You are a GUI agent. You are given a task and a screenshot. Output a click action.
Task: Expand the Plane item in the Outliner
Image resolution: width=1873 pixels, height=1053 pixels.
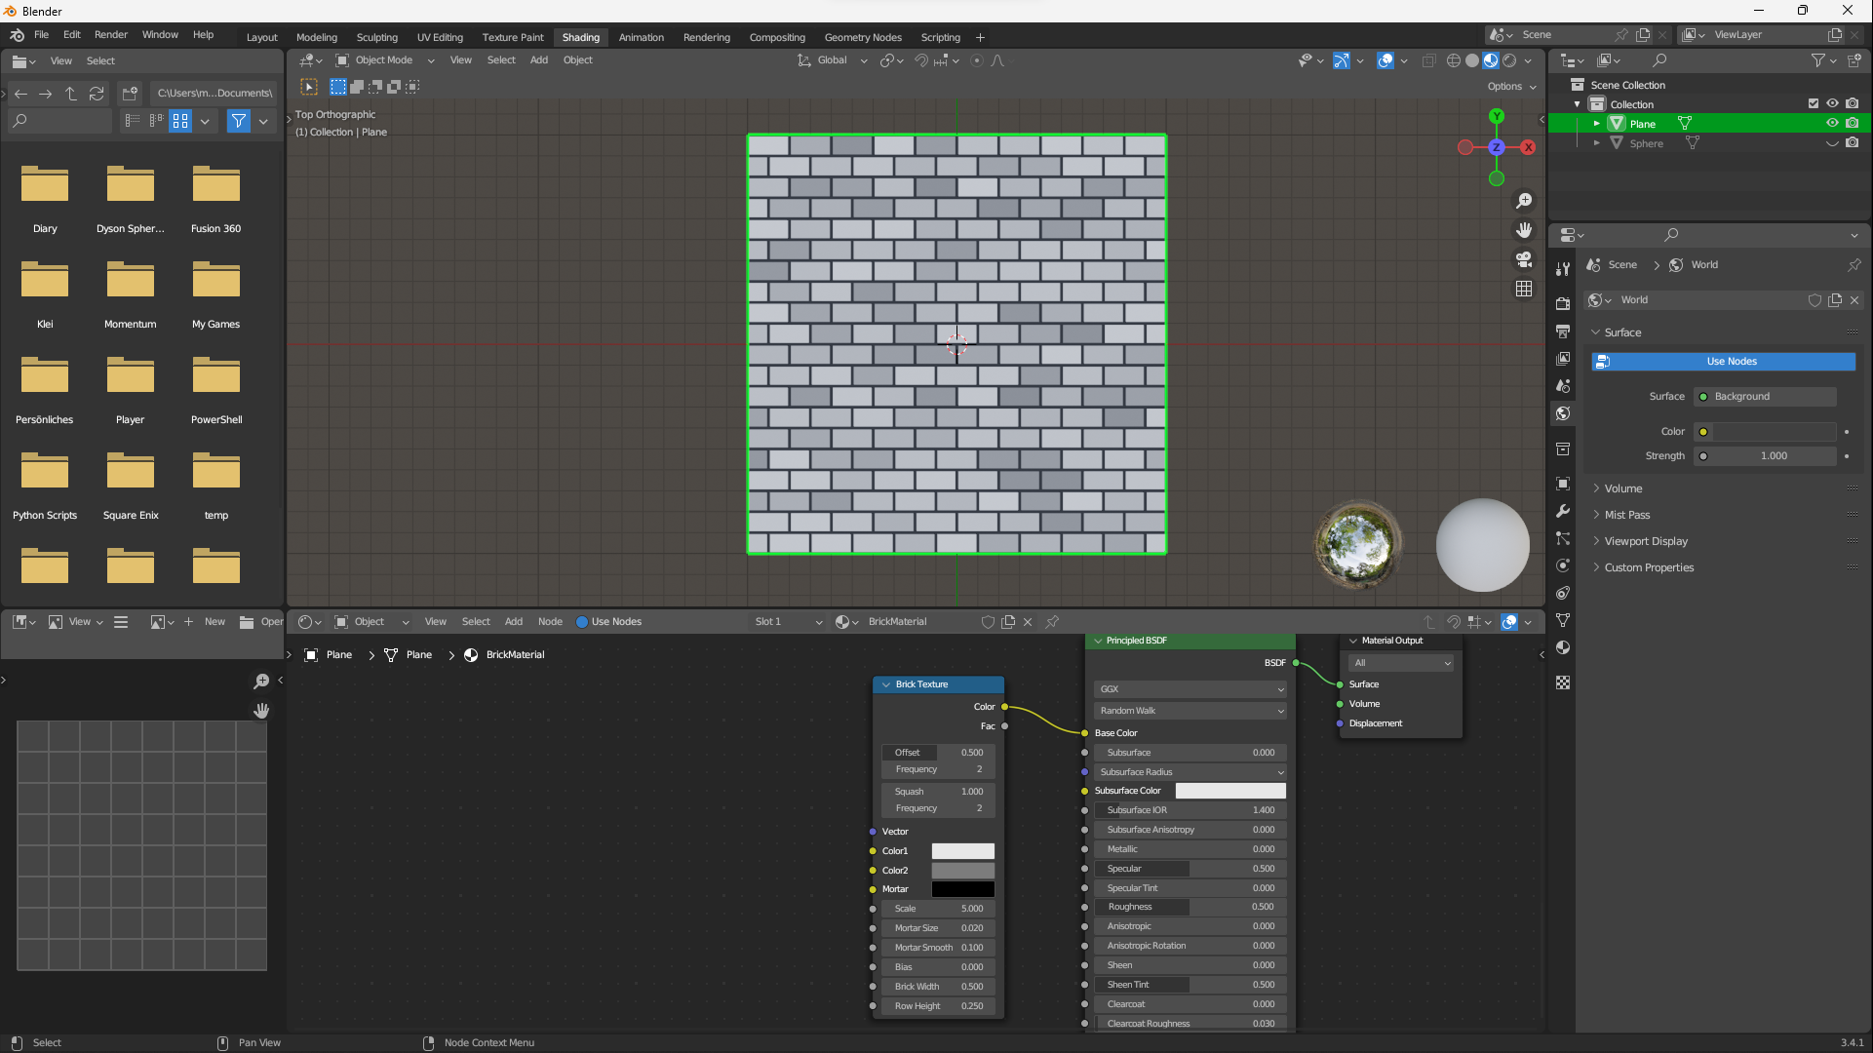(1596, 123)
